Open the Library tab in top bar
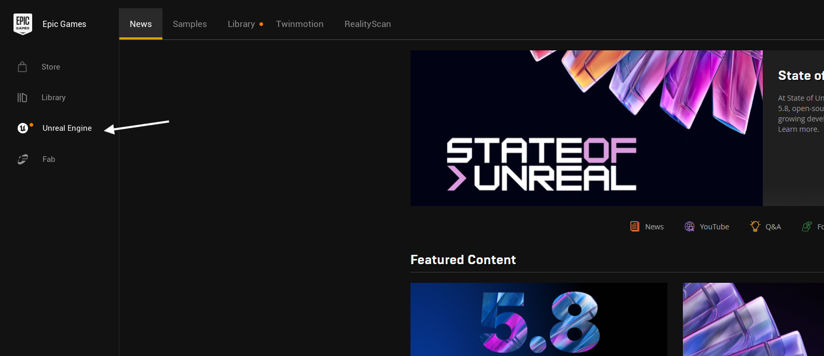824x356 pixels. click(x=241, y=24)
